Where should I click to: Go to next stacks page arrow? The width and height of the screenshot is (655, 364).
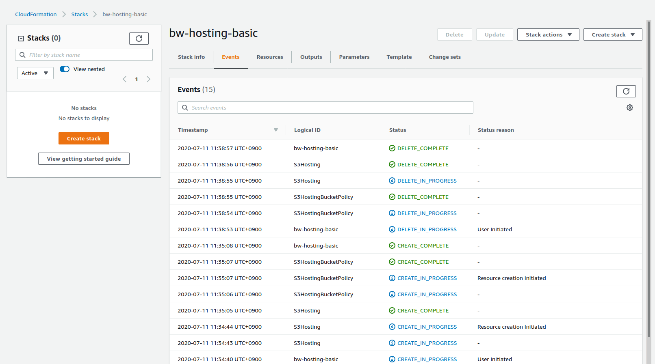click(149, 79)
